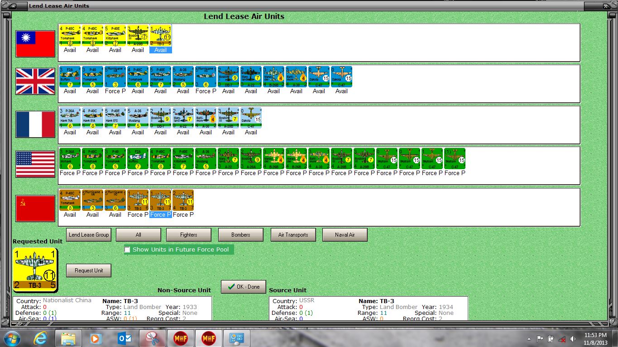Select the British Baltimore A-30 counter
Viewport: 618px width, 347px height.
(296, 77)
